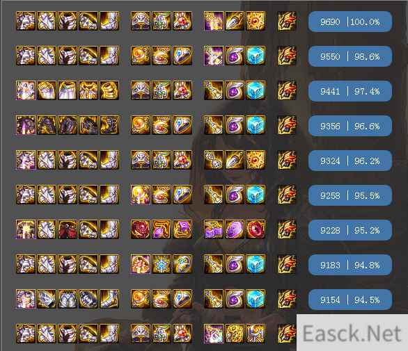Image resolution: width=408 pixels, height=351 pixels.
Task: Click the Easck.Net watermark link
Action: pos(352,333)
